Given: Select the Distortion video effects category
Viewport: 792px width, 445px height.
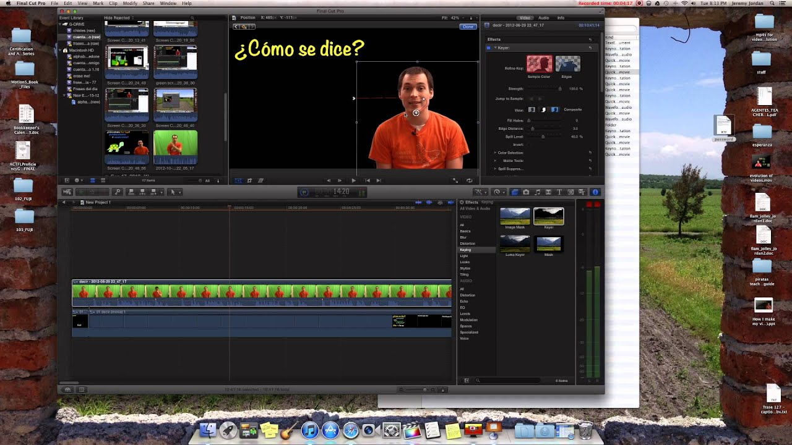Looking at the screenshot, I should (x=467, y=244).
